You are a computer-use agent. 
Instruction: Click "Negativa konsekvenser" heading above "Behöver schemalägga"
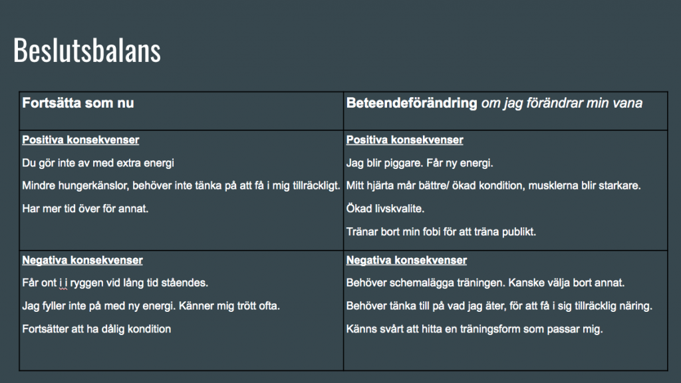coord(406,260)
